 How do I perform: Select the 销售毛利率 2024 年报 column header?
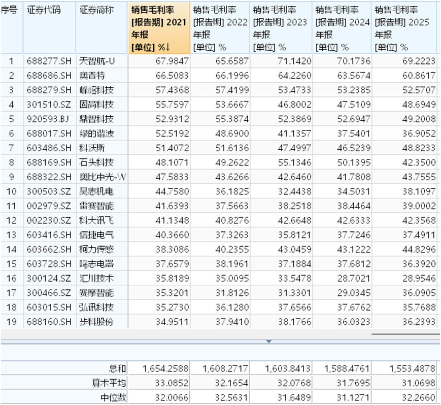(342, 28)
